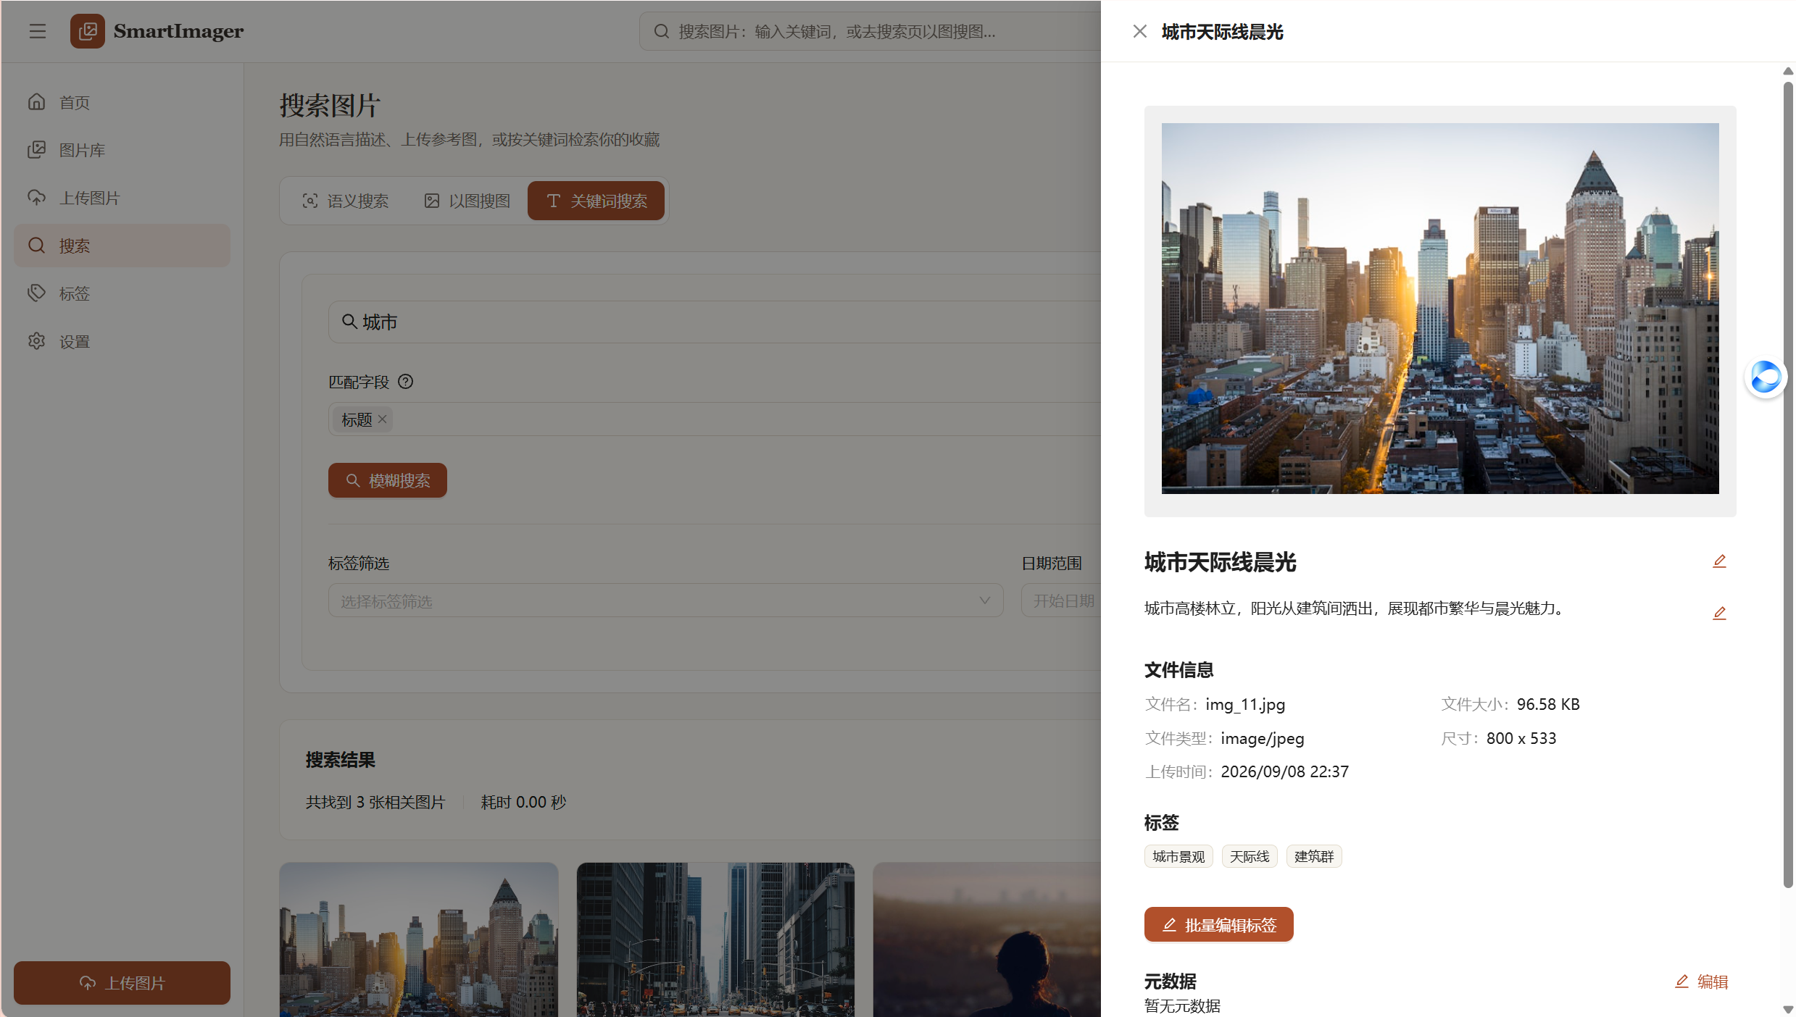Click the dimensions value 800 x 533
Viewport: 1796px width, 1017px height.
click(1521, 738)
